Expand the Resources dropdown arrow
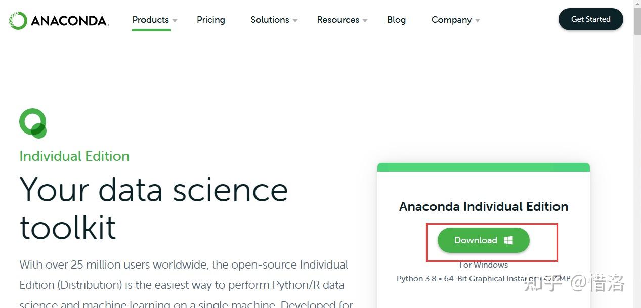Screen dimensions: 641x308 [365, 21]
